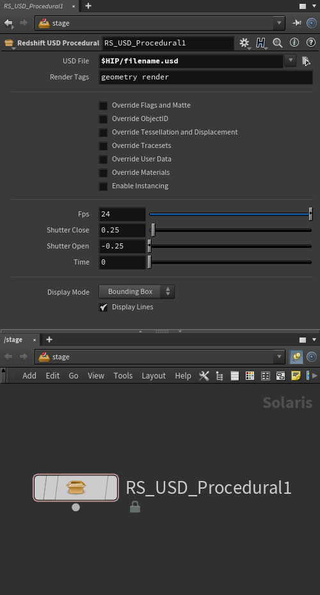
Task: Open the Go menu
Action: tap(74, 376)
